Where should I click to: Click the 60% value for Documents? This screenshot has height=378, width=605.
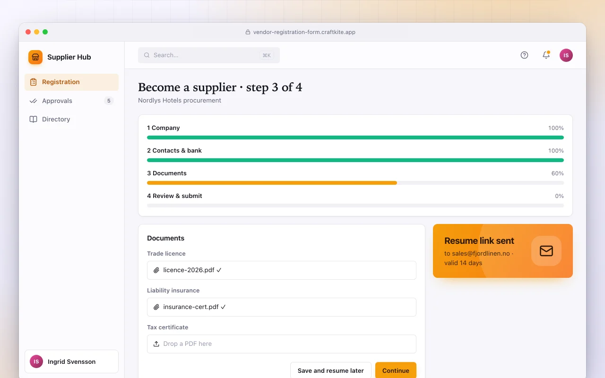pyautogui.click(x=558, y=173)
